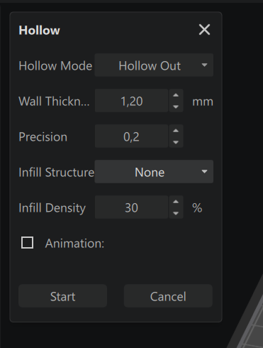Click the Wall Thickness value field
The height and width of the screenshot is (348, 263).
pos(131,101)
